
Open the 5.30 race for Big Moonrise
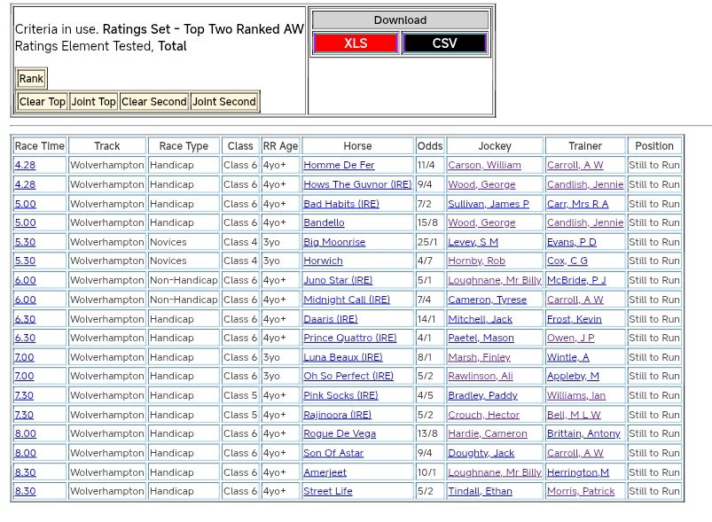click(x=25, y=243)
